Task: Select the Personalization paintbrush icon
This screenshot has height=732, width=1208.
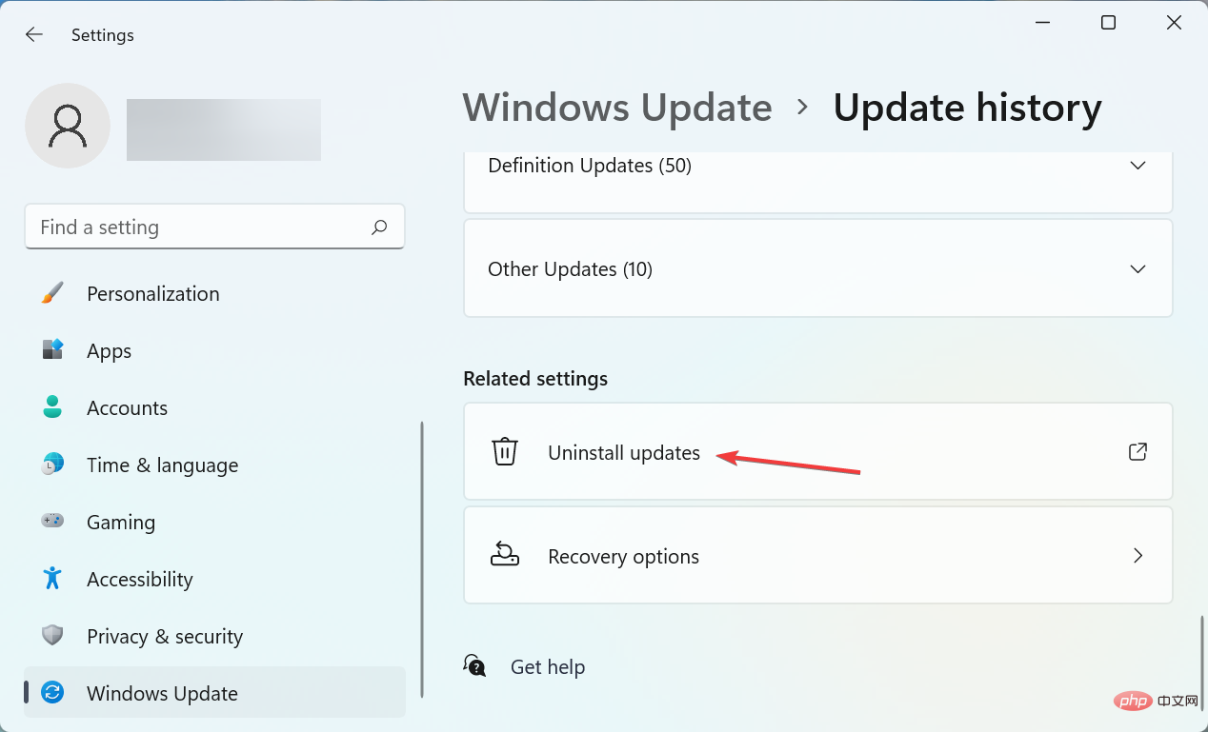Action: tap(52, 293)
